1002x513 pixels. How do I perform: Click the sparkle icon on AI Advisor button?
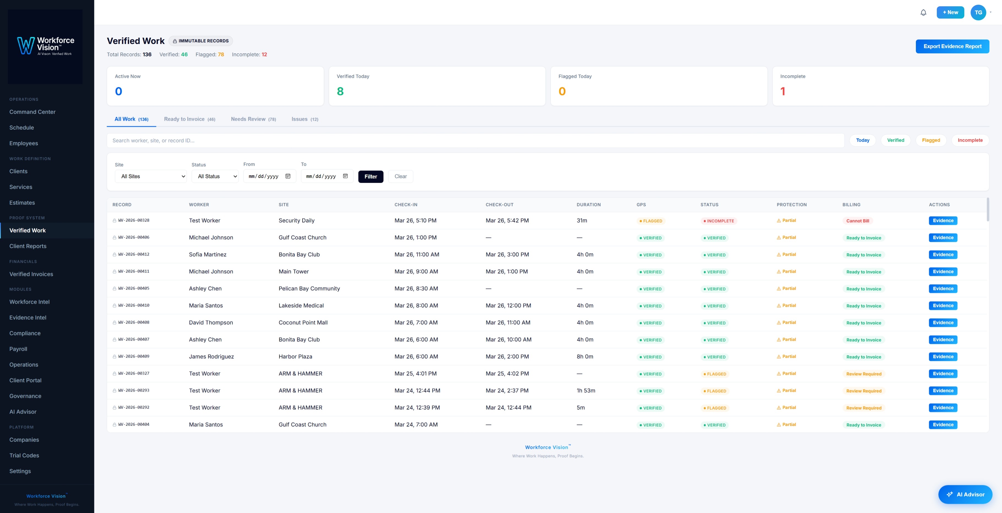point(949,494)
